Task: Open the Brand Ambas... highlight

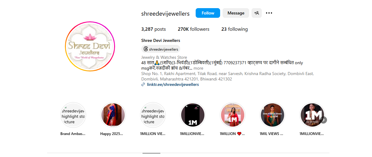Action: point(73,115)
